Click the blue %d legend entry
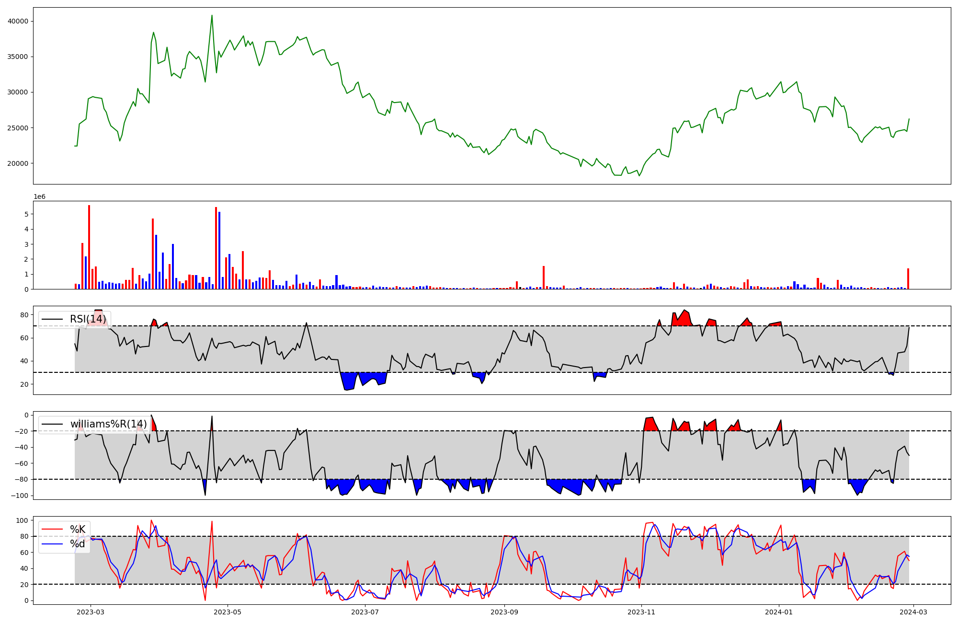958x623 pixels. [x=77, y=544]
